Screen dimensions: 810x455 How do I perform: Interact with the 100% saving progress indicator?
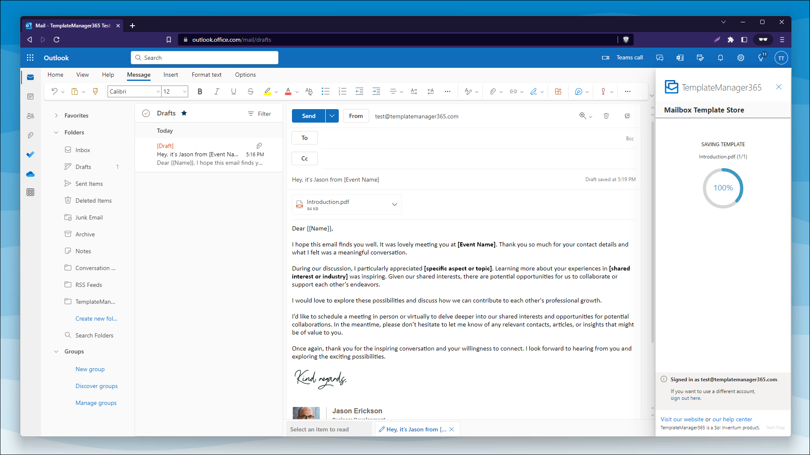pyautogui.click(x=723, y=188)
